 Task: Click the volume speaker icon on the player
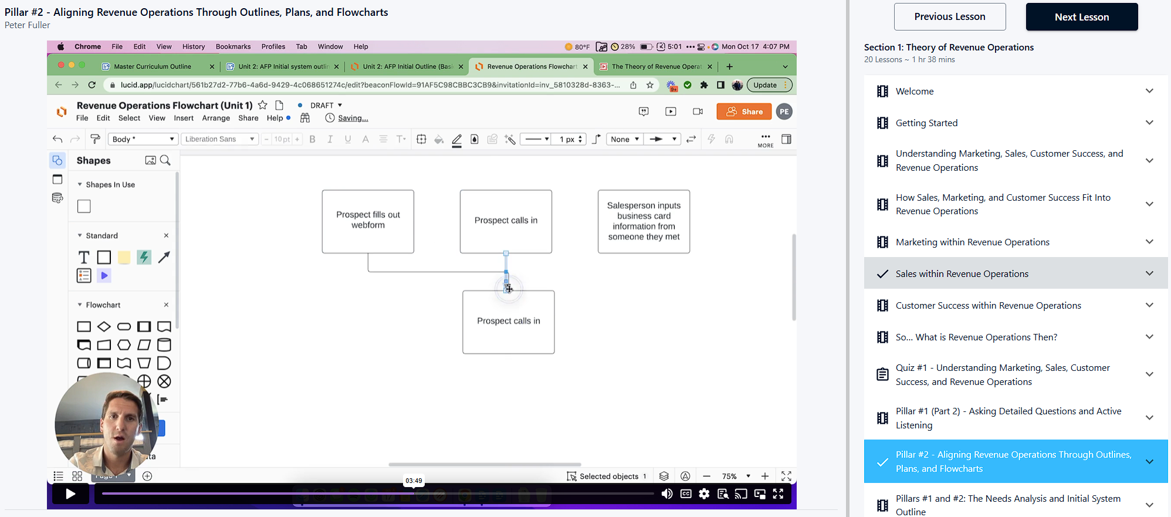[x=667, y=494]
